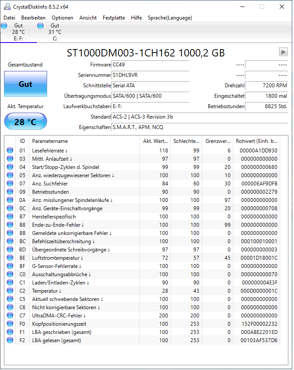Open the Datei menu
The height and width of the screenshot is (370, 294).
(10, 18)
